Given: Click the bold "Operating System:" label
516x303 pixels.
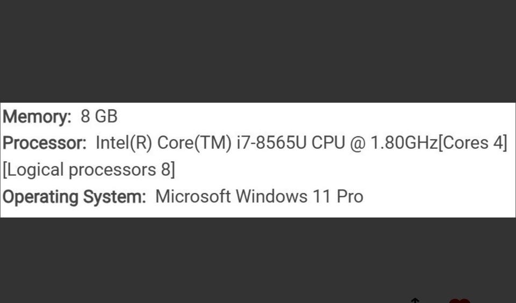Looking at the screenshot, I should coord(74,197).
